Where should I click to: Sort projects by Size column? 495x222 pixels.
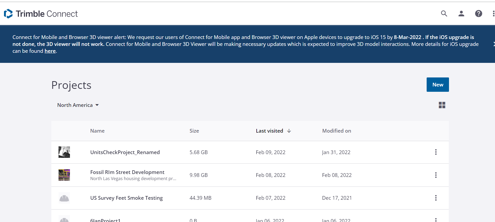(x=194, y=131)
